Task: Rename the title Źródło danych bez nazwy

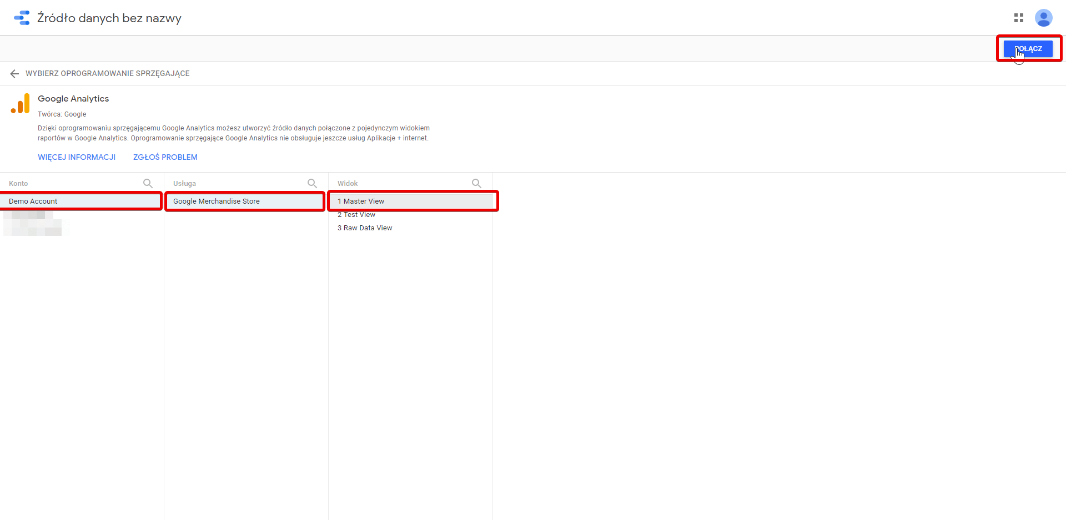Action: [109, 18]
